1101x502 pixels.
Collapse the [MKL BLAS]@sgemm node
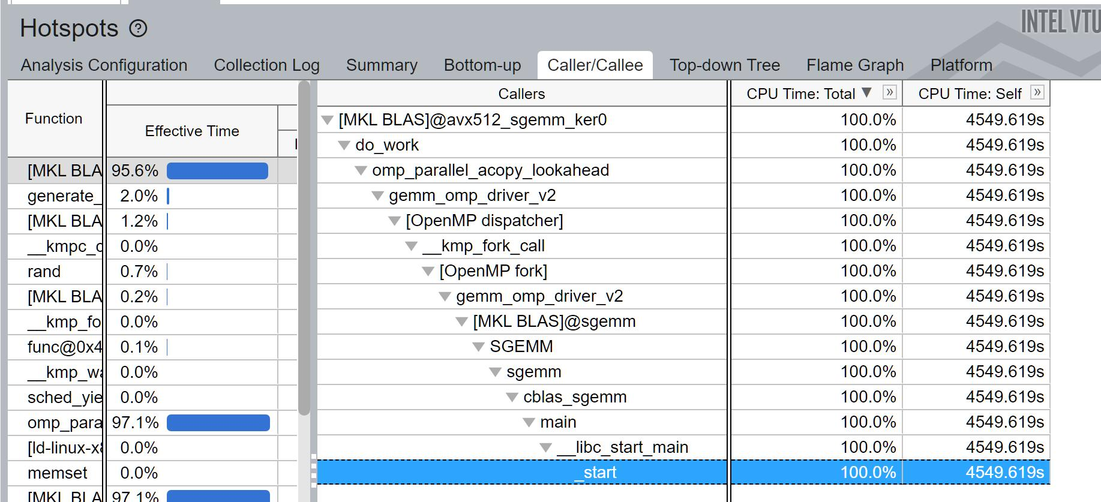pyautogui.click(x=461, y=321)
